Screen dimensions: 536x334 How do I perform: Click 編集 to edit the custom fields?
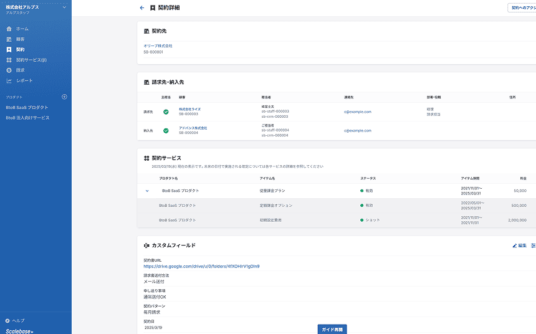520,246
